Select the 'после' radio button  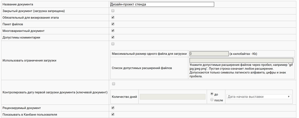point(212,100)
